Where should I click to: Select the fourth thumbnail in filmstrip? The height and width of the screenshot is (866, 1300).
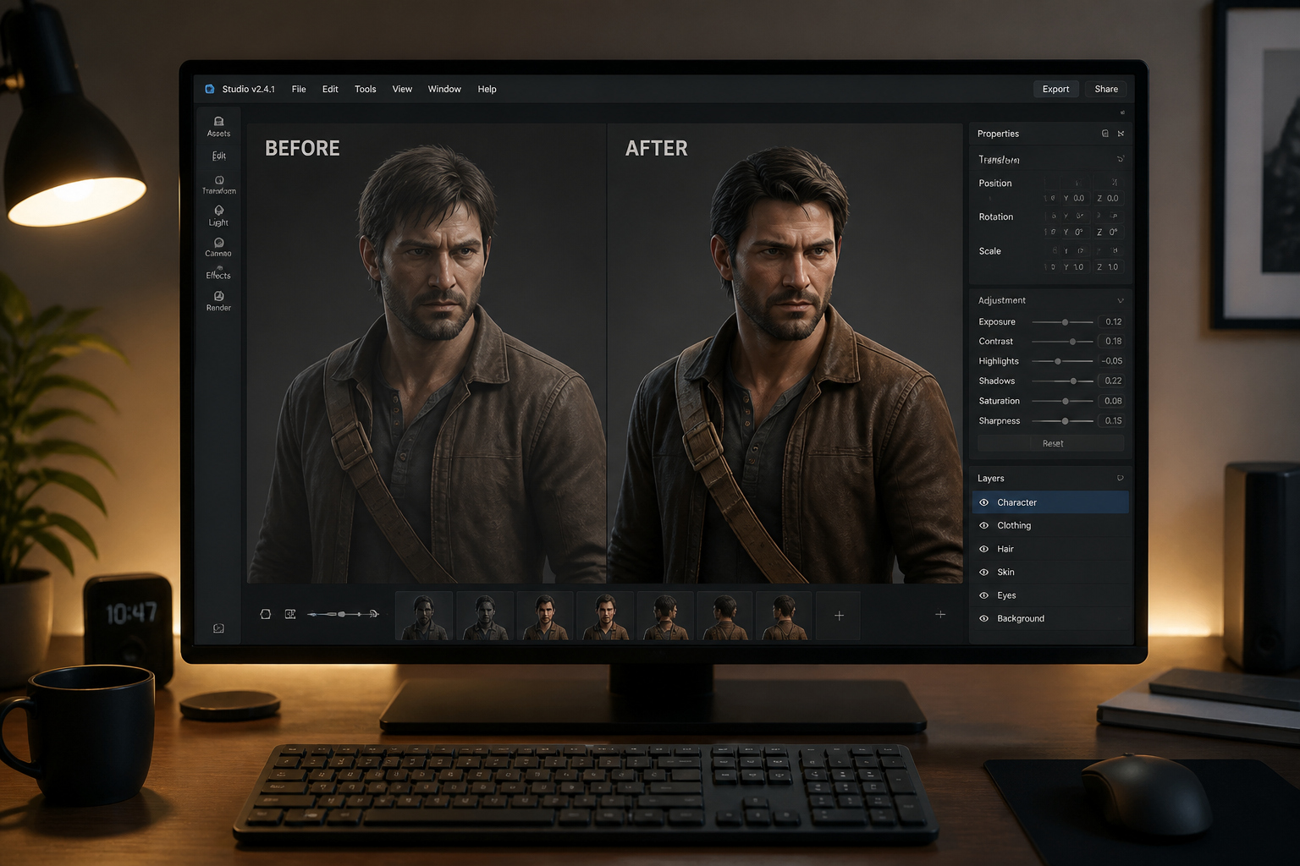604,616
